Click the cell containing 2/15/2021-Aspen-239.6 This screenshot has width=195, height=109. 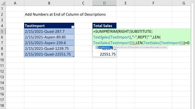(49, 43)
